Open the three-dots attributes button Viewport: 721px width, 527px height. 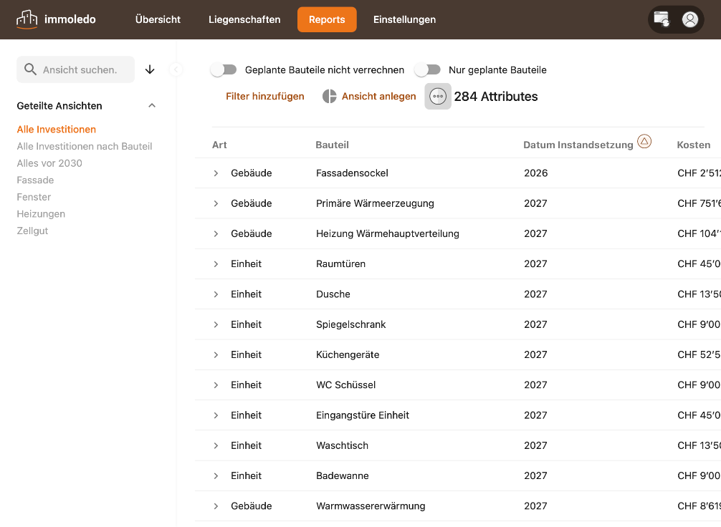pyautogui.click(x=438, y=97)
